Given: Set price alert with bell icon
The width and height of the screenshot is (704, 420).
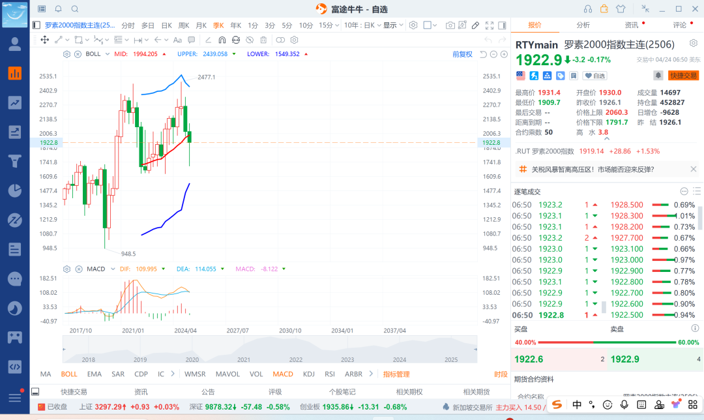Looking at the screenshot, I should pyautogui.click(x=658, y=76).
